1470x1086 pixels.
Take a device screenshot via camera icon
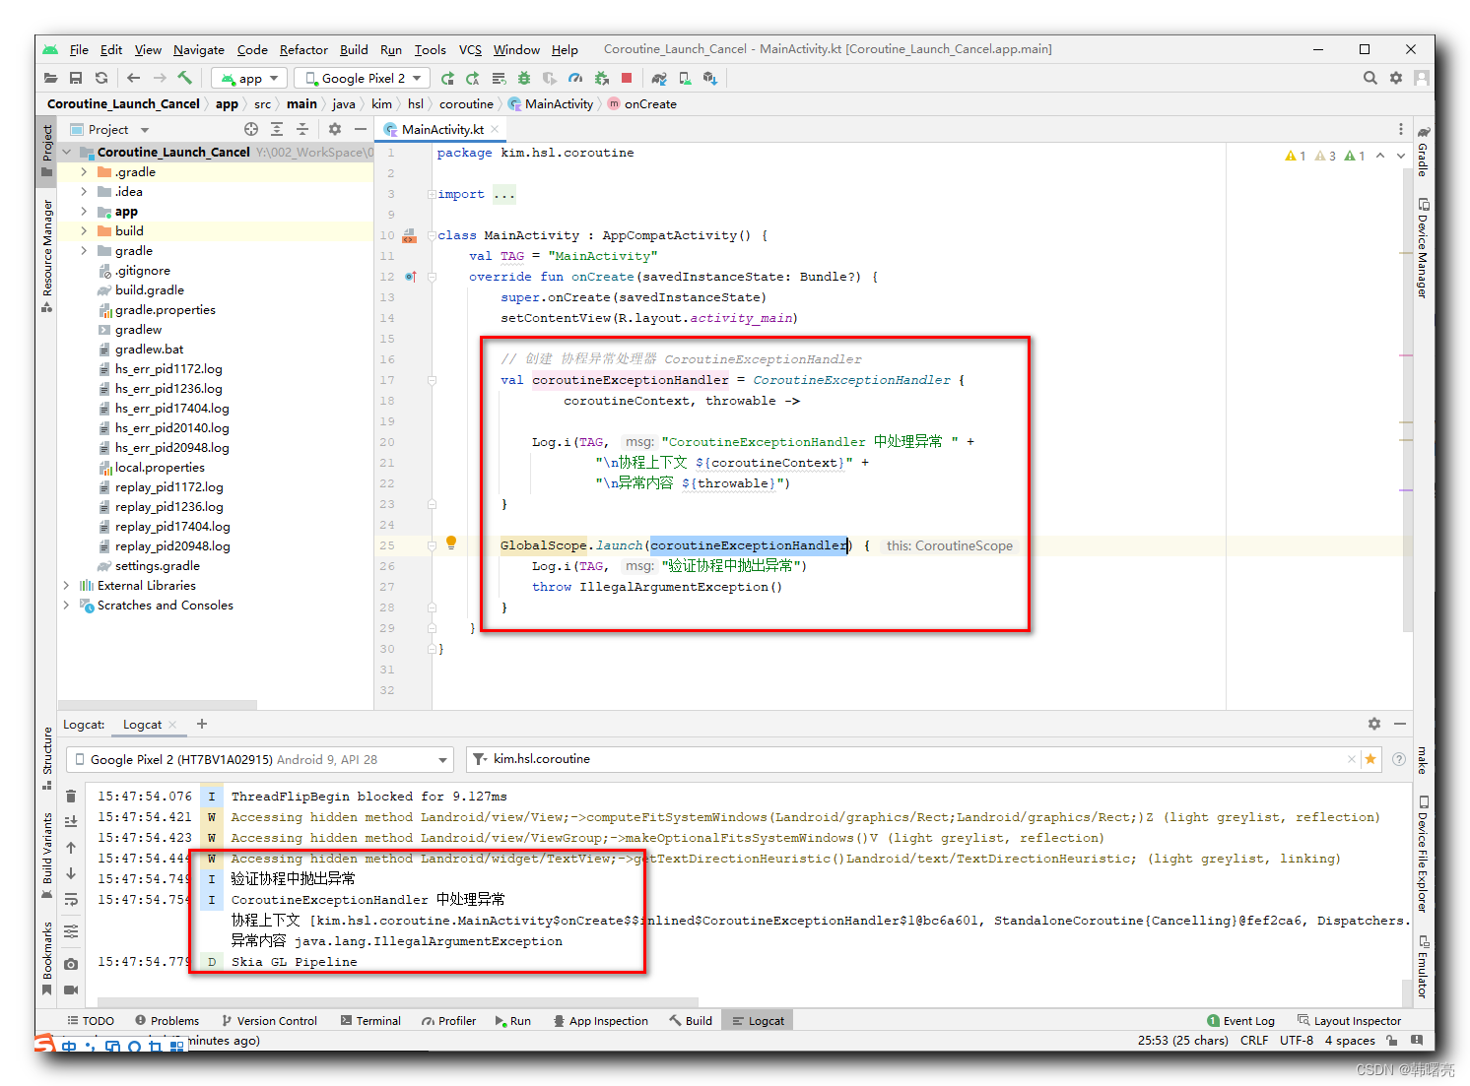(70, 964)
